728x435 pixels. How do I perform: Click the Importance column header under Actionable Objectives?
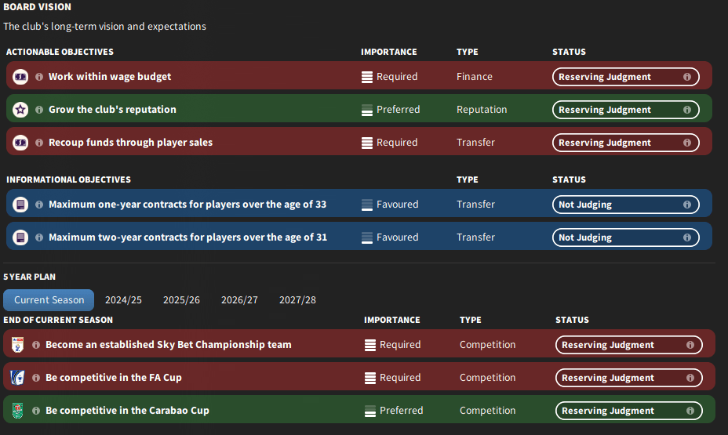tap(388, 52)
